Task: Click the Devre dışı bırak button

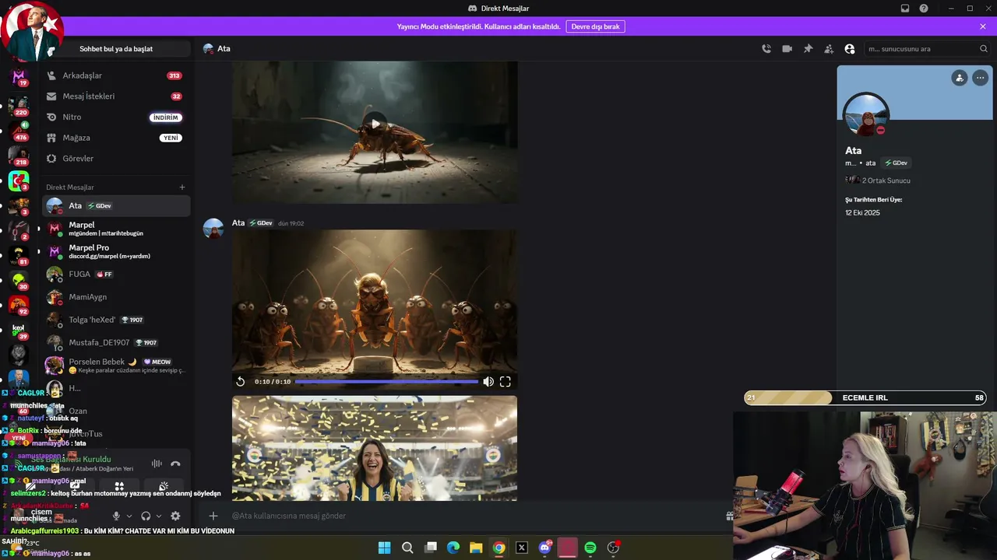Action: (x=596, y=26)
